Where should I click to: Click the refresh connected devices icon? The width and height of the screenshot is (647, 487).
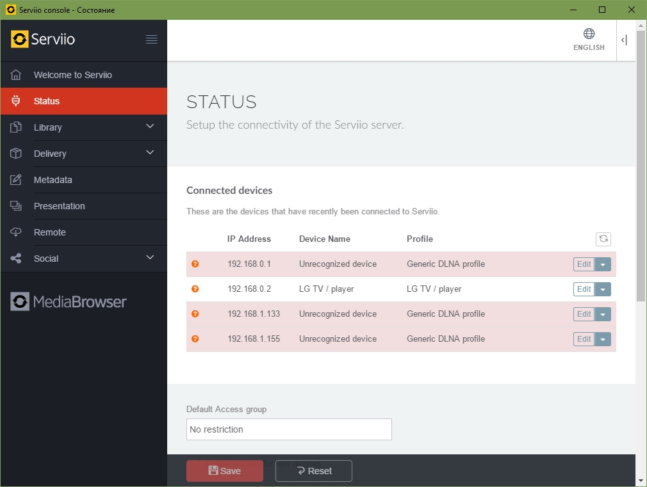tap(603, 239)
